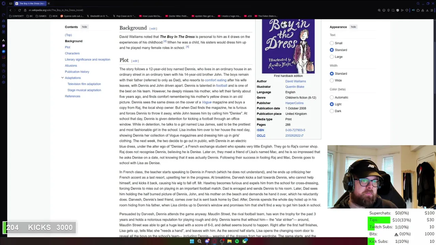Select Large text size
Image resolution: width=436 pixels, height=245 pixels.
[332, 57]
